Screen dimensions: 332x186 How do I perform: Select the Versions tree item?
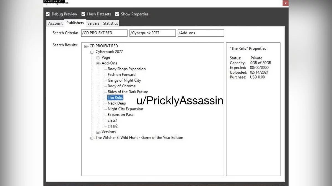click(108, 132)
